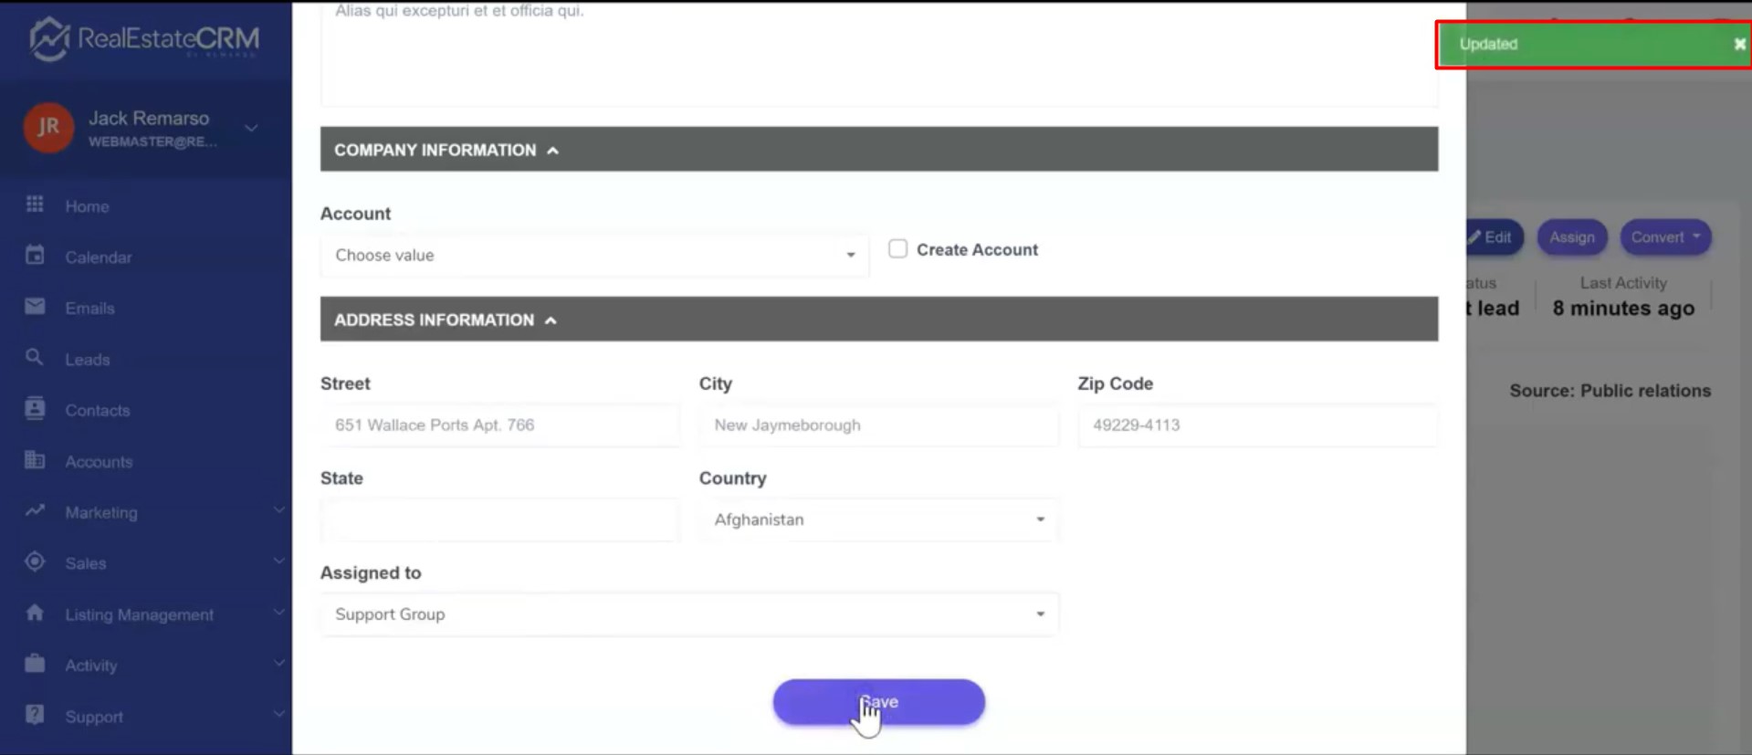Open the Assigned to Support Group dropdown
The image size is (1752, 755).
pos(689,614)
